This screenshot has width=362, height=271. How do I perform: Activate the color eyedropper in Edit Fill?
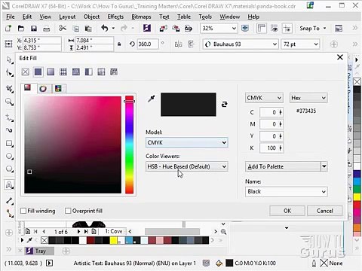(x=152, y=99)
